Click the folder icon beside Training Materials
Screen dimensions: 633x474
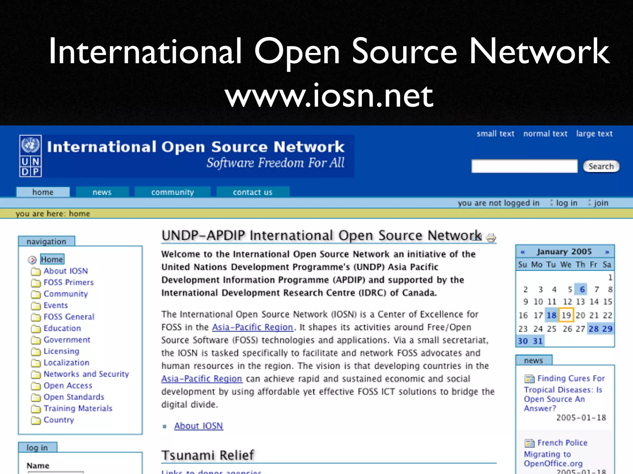pyautogui.click(x=36, y=409)
